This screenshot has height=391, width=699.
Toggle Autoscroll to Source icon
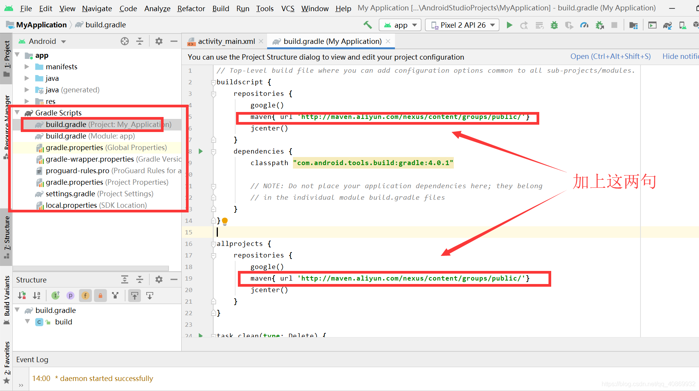pos(135,296)
